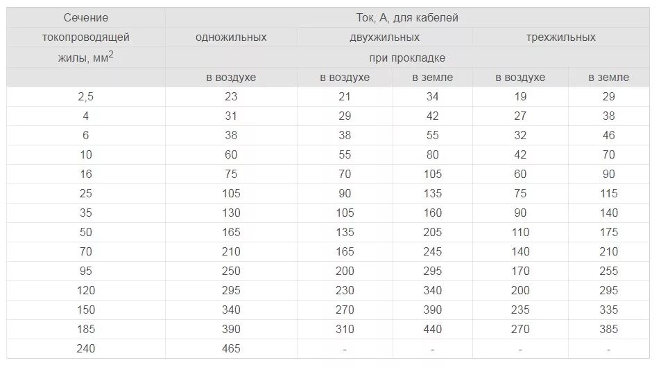Screen dimensions: 661x367
Task: Select value 440 in the 185 row
Action: [x=433, y=329]
